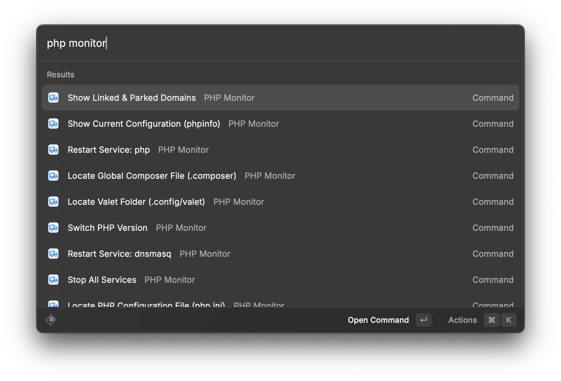The height and width of the screenshot is (381, 561).
Task: Click the Return key icon next to Open Command
Action: click(424, 320)
